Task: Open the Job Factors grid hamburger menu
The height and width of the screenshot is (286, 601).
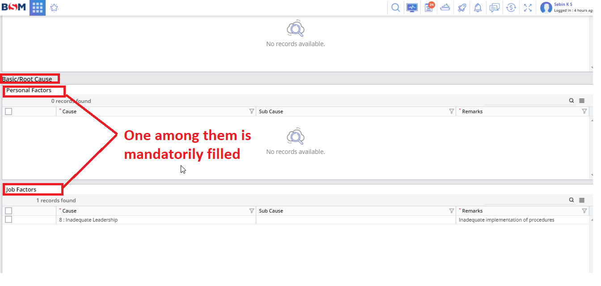Action: 582,200
